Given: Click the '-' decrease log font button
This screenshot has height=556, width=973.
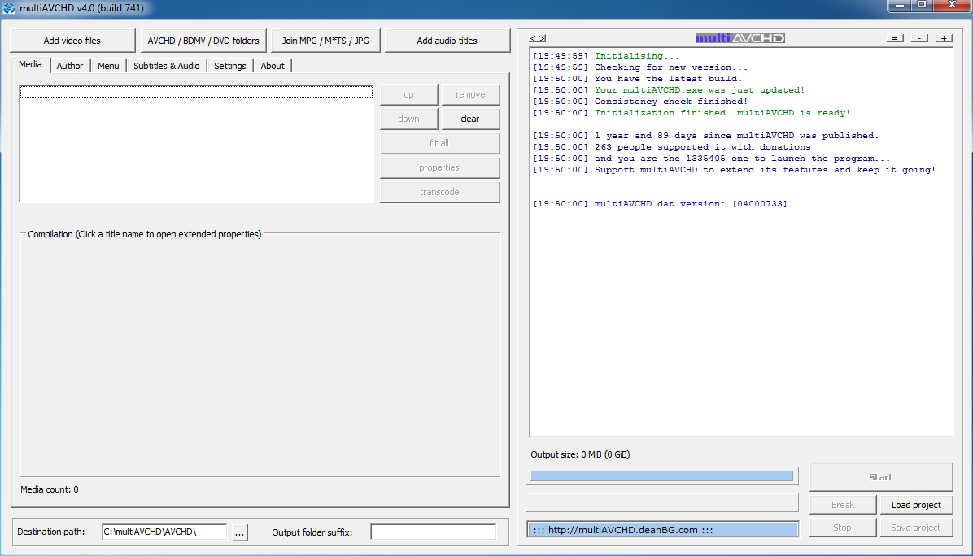Looking at the screenshot, I should pyautogui.click(x=919, y=38).
